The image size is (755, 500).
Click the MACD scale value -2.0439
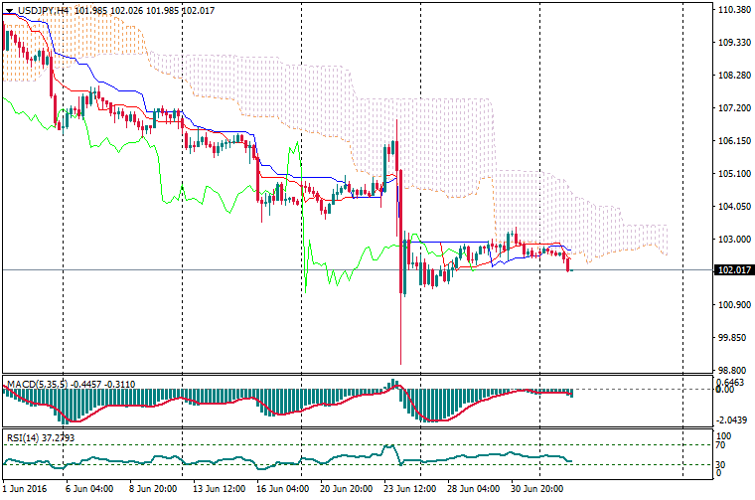point(732,420)
